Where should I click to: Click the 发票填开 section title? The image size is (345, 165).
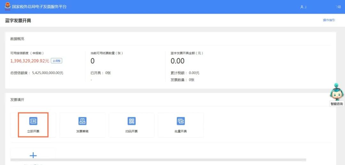(17, 100)
